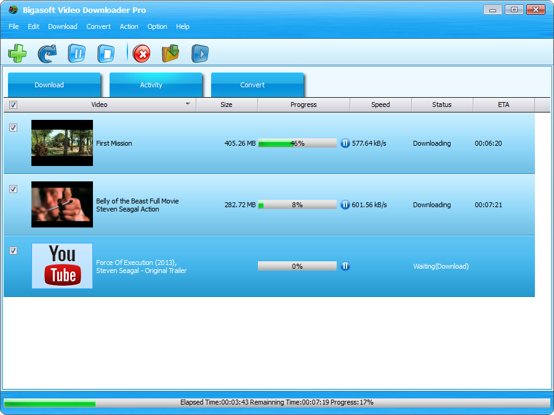The image size is (554, 415).
Task: Pause the Belly of the Beast download
Action: pos(345,204)
